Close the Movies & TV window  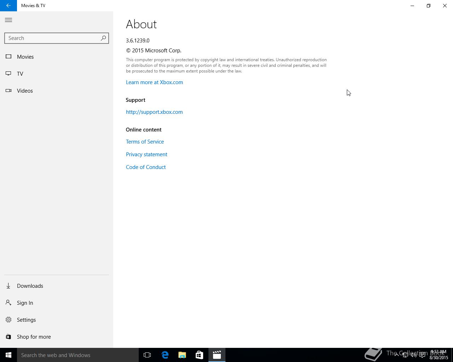point(445,6)
